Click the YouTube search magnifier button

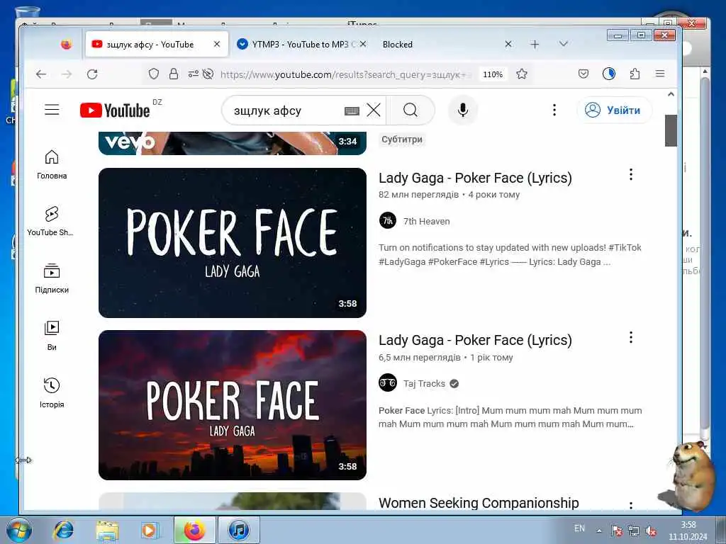click(411, 110)
